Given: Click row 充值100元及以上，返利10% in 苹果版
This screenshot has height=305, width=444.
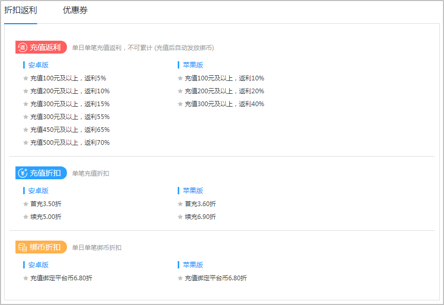Looking at the screenshot, I should (224, 78).
